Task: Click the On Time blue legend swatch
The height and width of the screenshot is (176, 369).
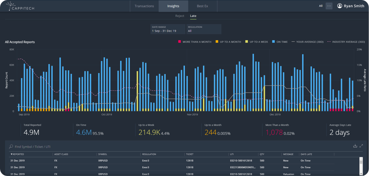Action: tap(273, 42)
